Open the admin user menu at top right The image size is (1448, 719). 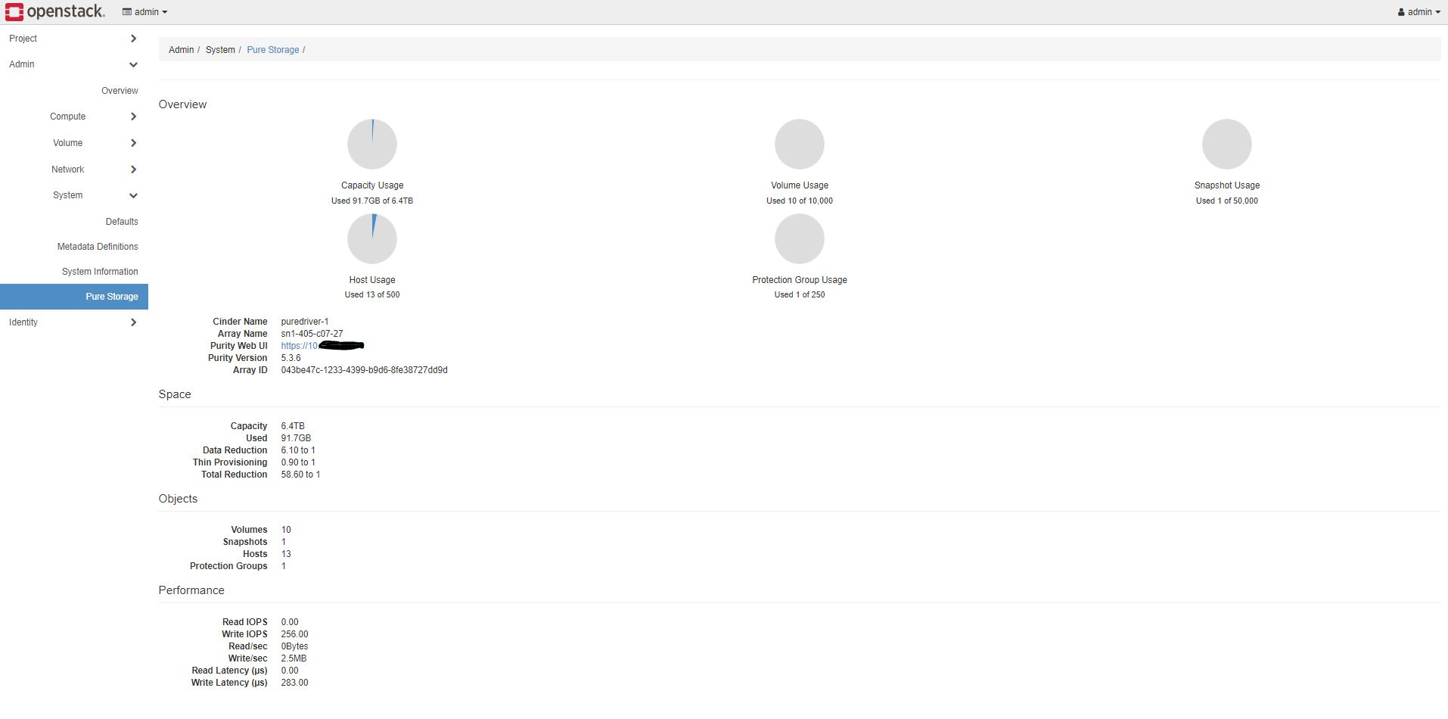[1419, 12]
